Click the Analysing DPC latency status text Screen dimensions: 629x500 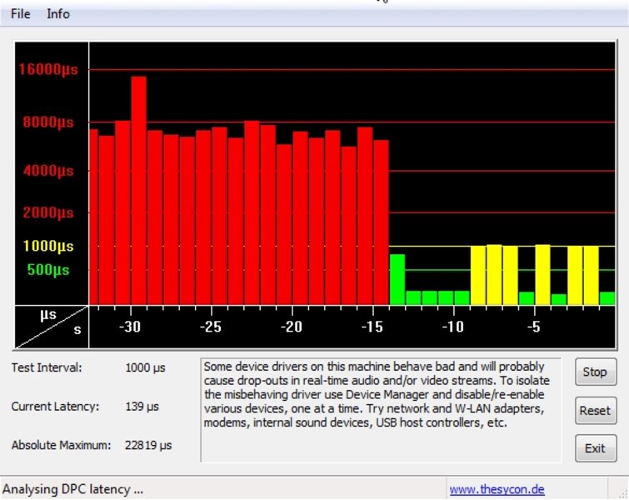(72, 489)
